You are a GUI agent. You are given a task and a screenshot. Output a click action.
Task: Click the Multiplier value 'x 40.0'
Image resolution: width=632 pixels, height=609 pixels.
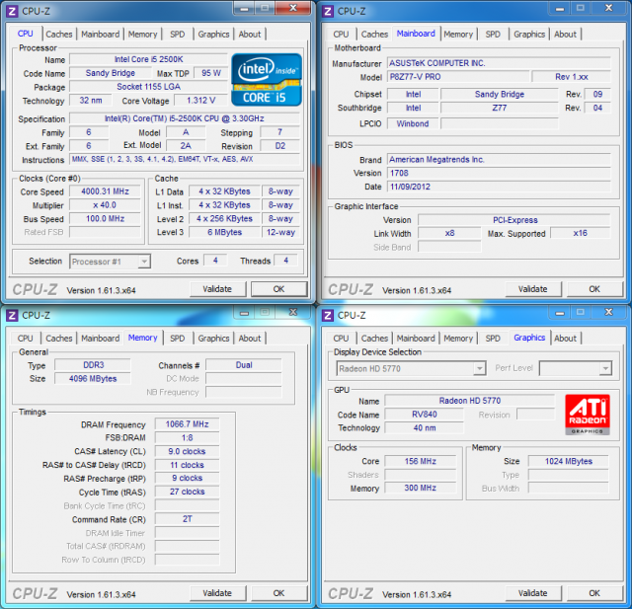pyautogui.click(x=106, y=205)
